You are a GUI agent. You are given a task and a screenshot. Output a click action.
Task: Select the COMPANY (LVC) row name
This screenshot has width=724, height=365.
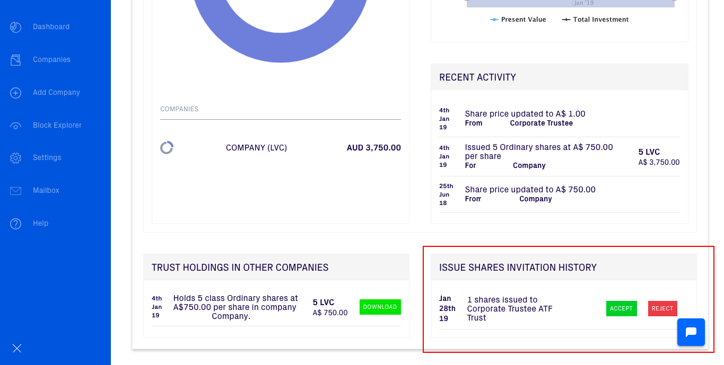coord(256,148)
